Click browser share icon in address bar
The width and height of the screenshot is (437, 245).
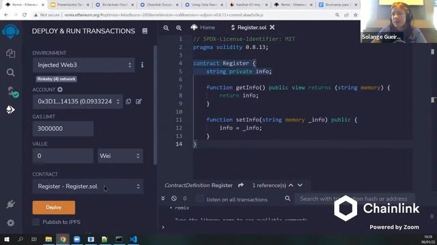(346, 15)
